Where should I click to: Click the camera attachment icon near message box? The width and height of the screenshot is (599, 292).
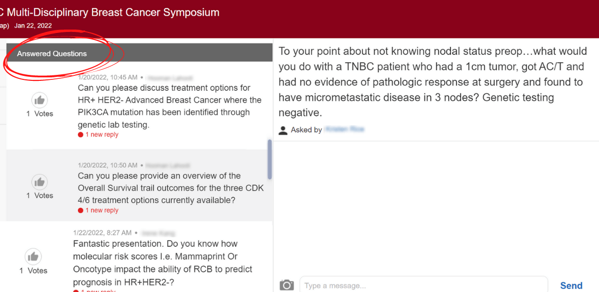pos(287,285)
